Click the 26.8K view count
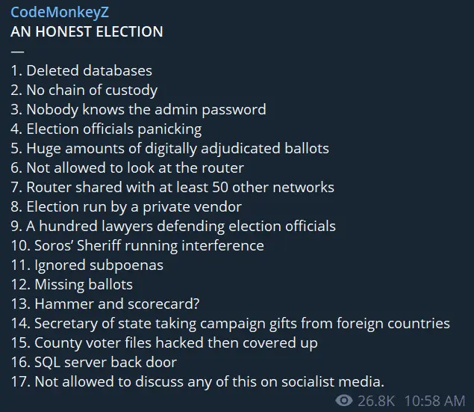 [x=376, y=401]
